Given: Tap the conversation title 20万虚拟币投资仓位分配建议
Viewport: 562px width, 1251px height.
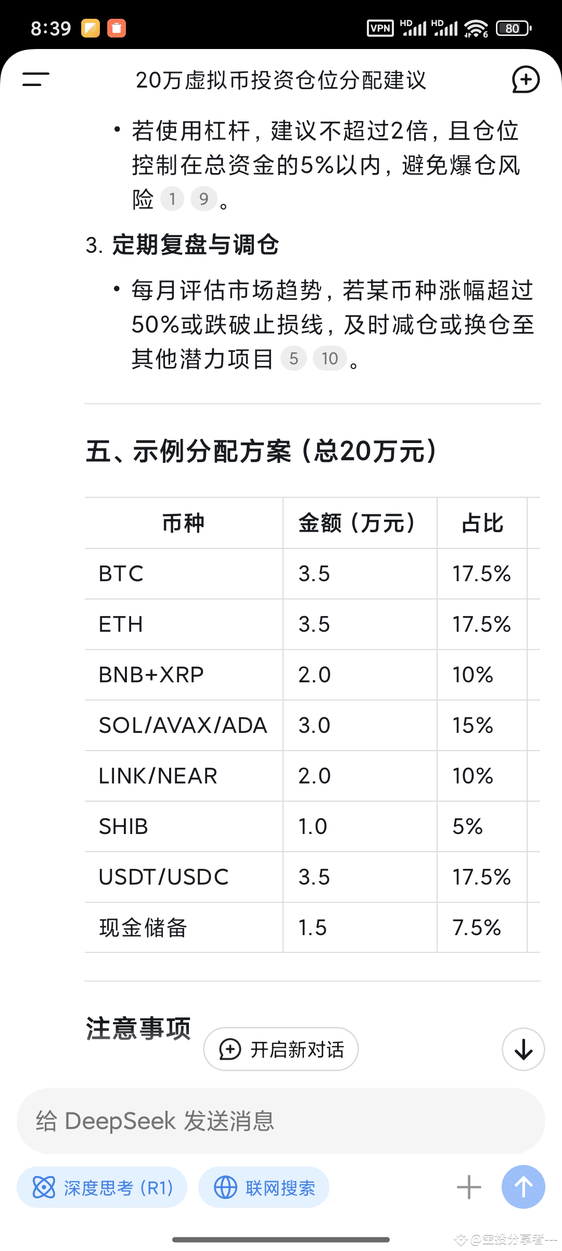Looking at the screenshot, I should tap(281, 80).
